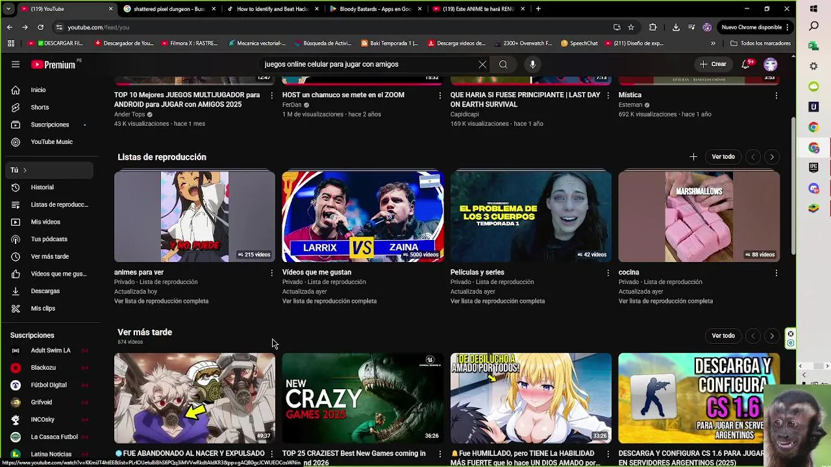
Task: Clear the search box with the X icon
Action: click(482, 64)
